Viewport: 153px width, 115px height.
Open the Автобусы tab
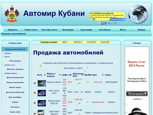[x=105, y=30]
